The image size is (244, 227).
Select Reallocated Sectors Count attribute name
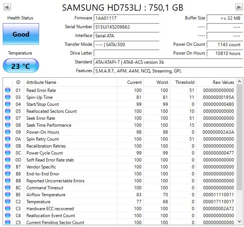point(51,111)
